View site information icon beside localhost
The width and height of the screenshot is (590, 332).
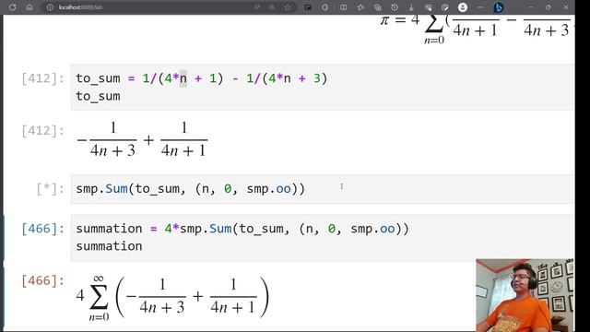pos(50,7)
